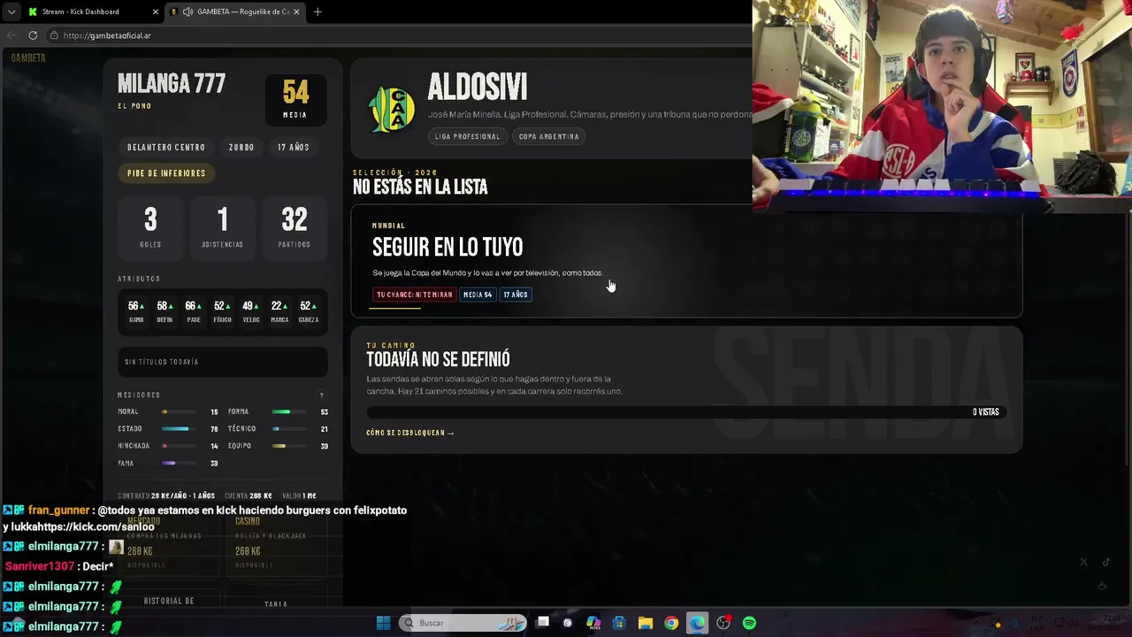The width and height of the screenshot is (1132, 637).
Task: Click the Sanriver1307 chat username
Action: coord(40,566)
